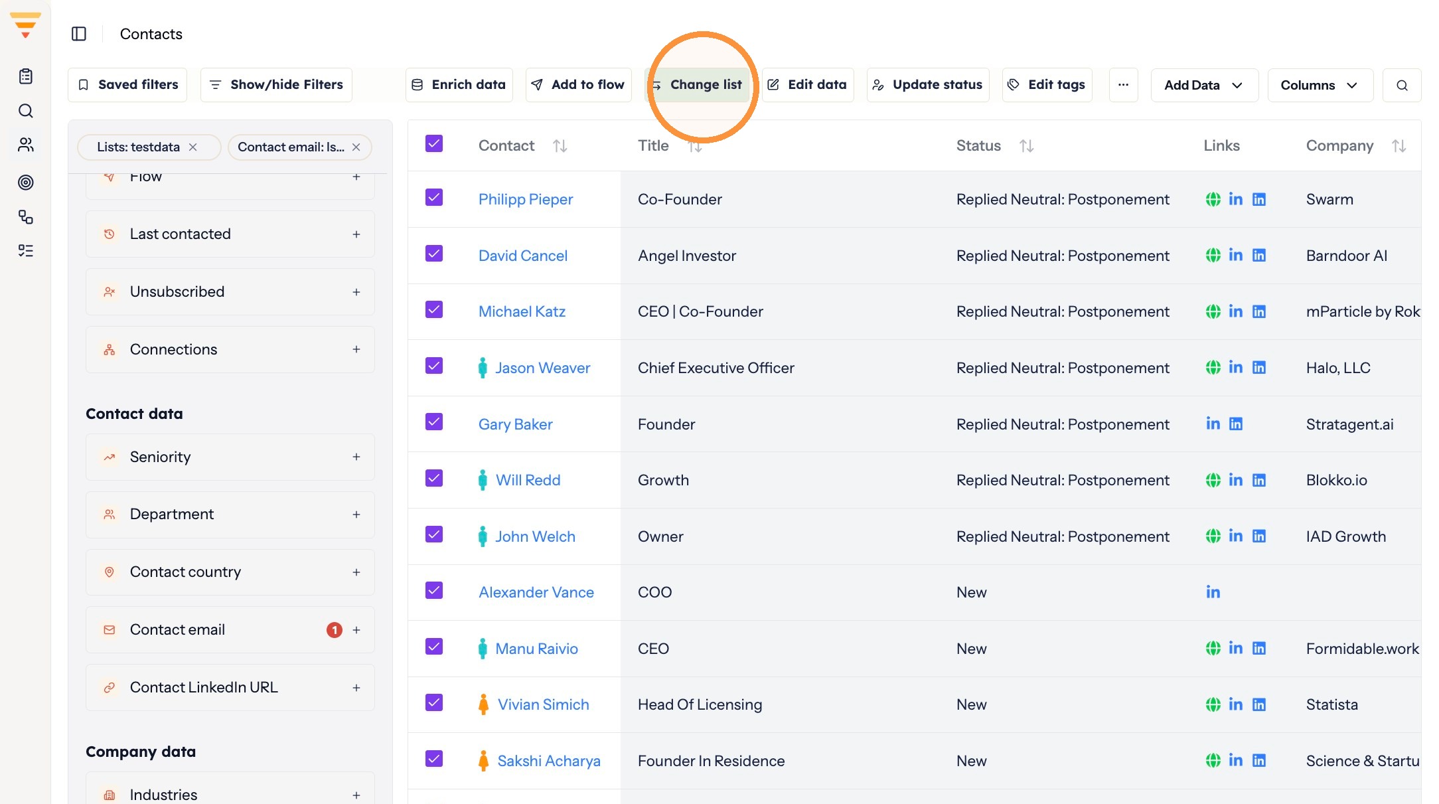1439x804 pixels.
Task: Uncheck Alexander Vance's row checkbox
Action: [434, 590]
